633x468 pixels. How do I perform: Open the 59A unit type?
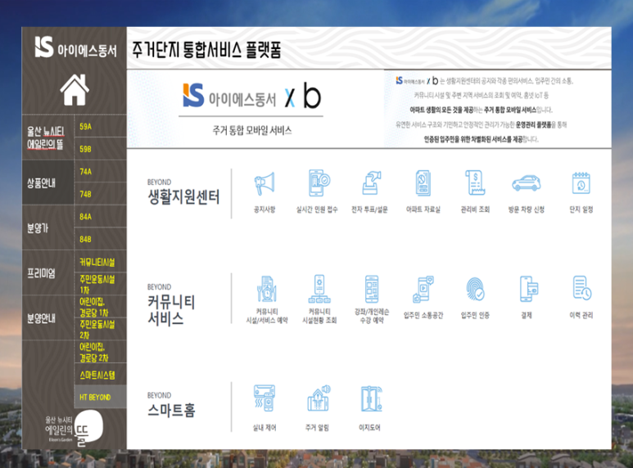[100, 126]
